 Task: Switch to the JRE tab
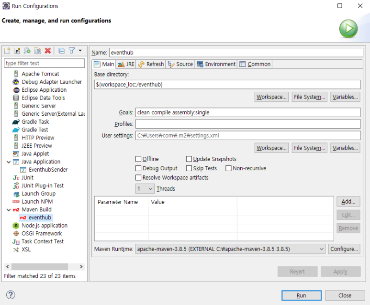126,64
